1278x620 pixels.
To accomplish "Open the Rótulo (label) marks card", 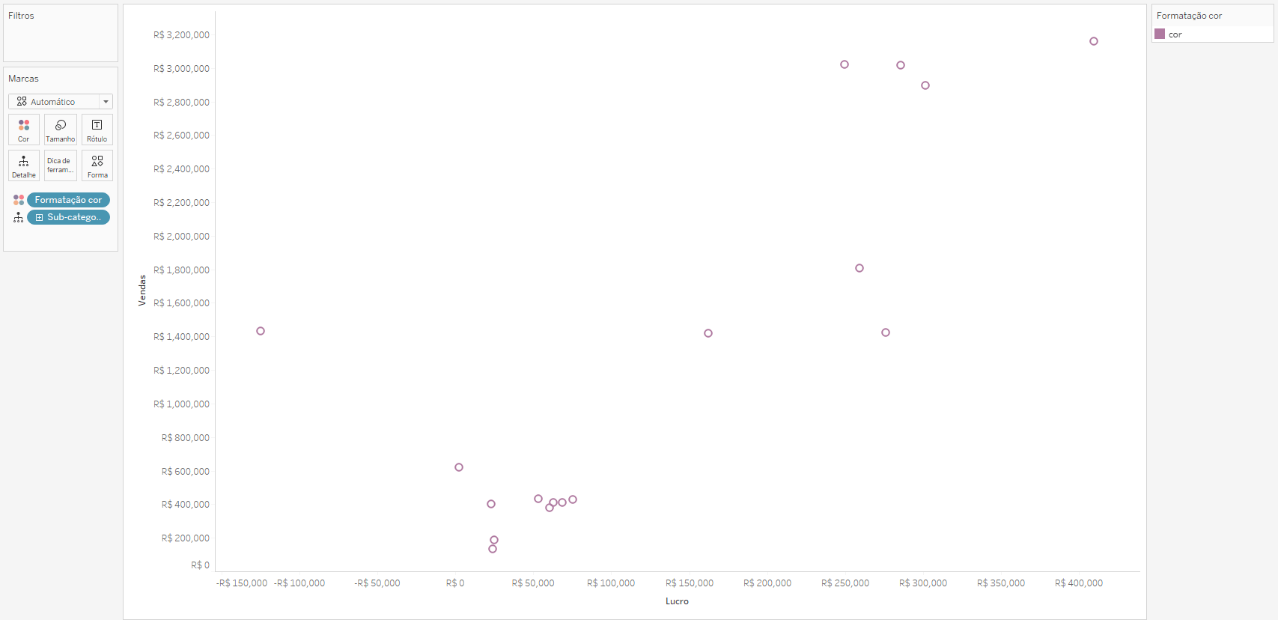I will coord(97,130).
